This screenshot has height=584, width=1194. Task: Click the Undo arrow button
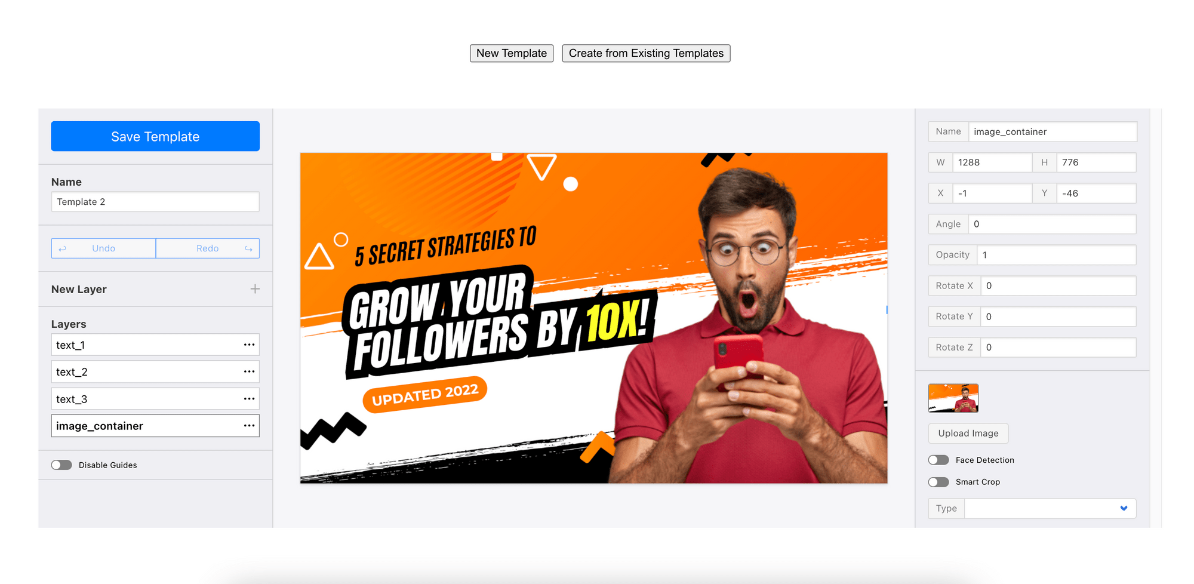point(103,248)
